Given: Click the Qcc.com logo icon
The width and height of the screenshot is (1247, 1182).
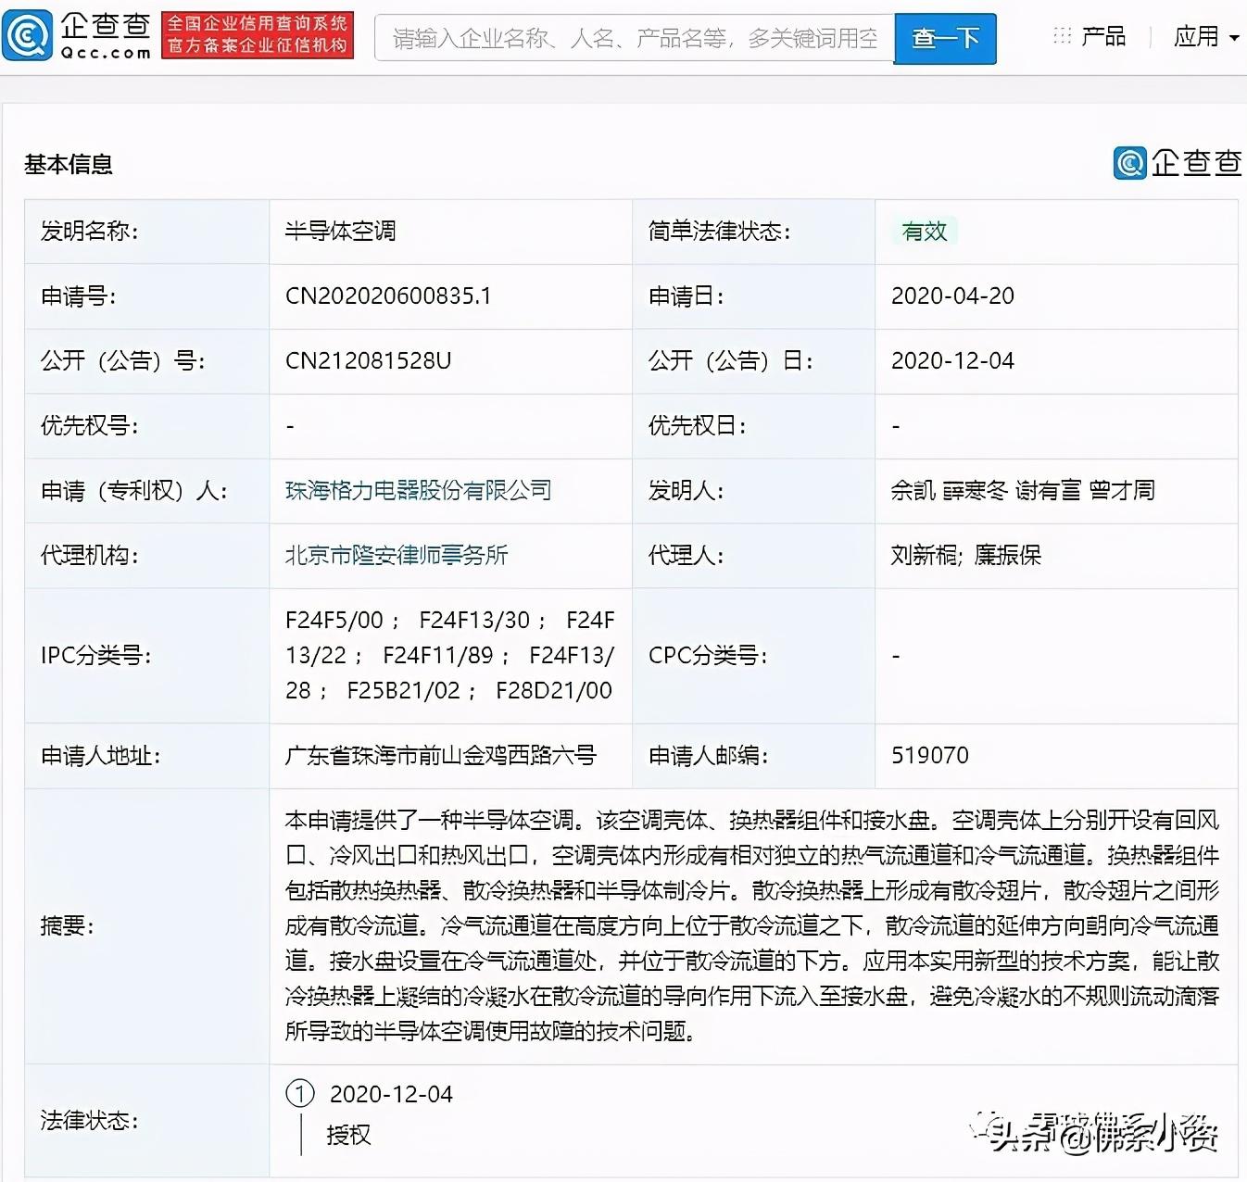Looking at the screenshot, I should (28, 35).
